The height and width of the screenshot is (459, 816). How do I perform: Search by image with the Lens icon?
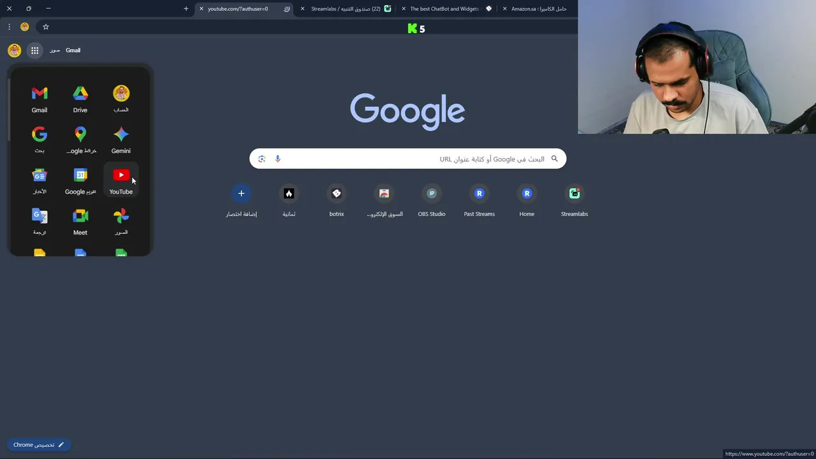(261, 159)
